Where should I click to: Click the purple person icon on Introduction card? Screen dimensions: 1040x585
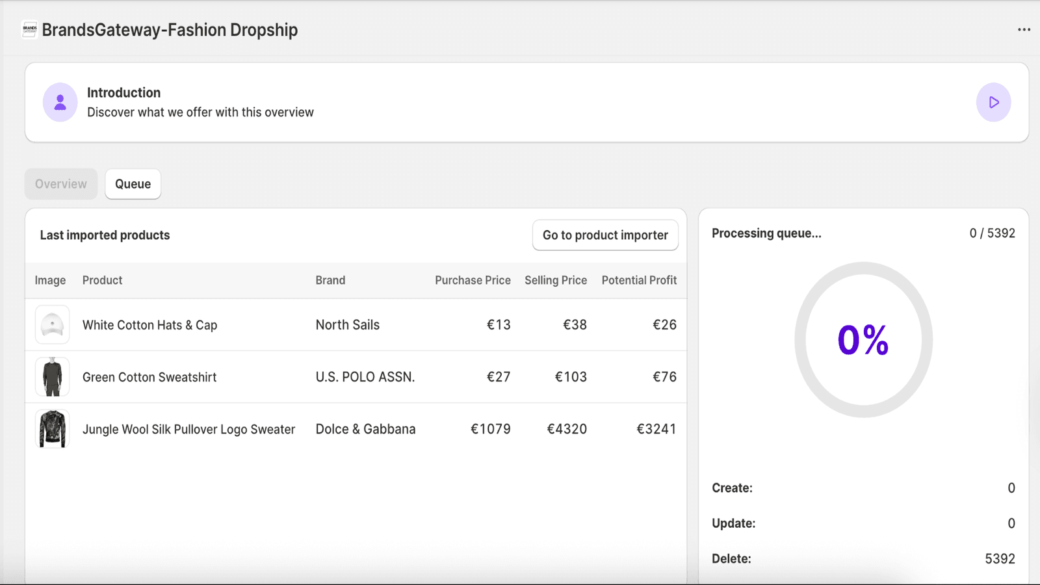[x=59, y=102]
